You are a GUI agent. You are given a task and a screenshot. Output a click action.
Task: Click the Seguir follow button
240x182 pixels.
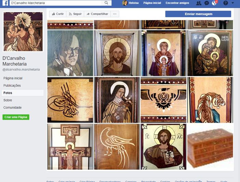click(75, 14)
